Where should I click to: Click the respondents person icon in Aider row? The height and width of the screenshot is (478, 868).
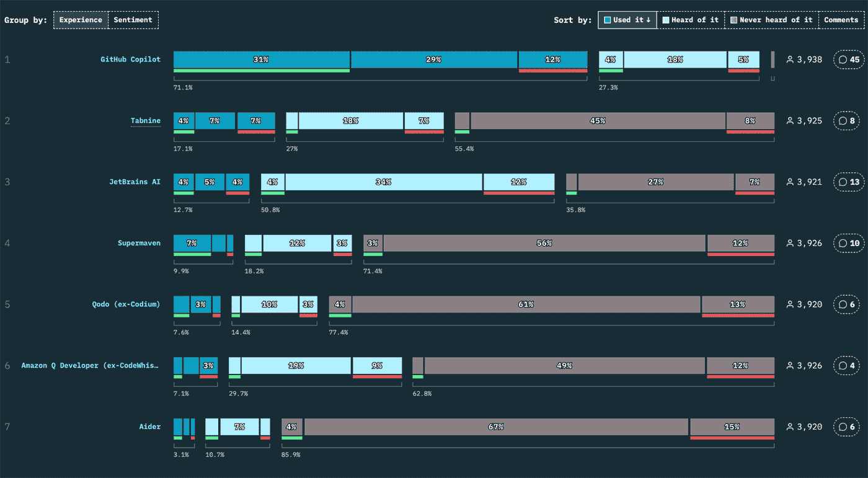point(790,427)
